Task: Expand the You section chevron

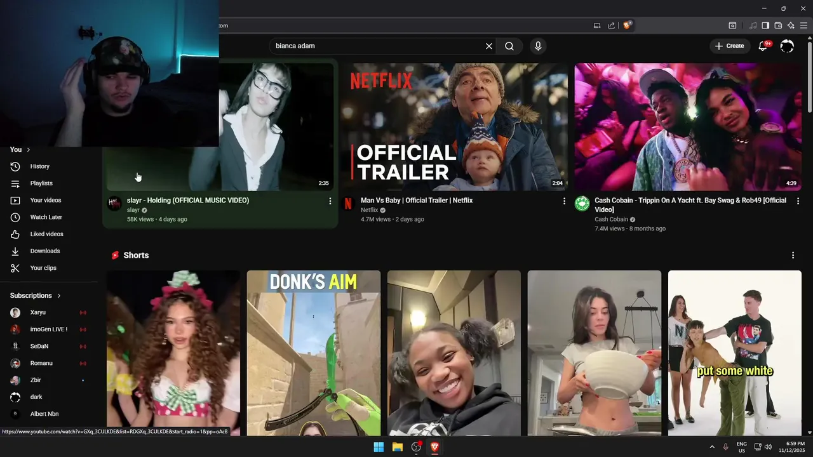Action: [28, 150]
